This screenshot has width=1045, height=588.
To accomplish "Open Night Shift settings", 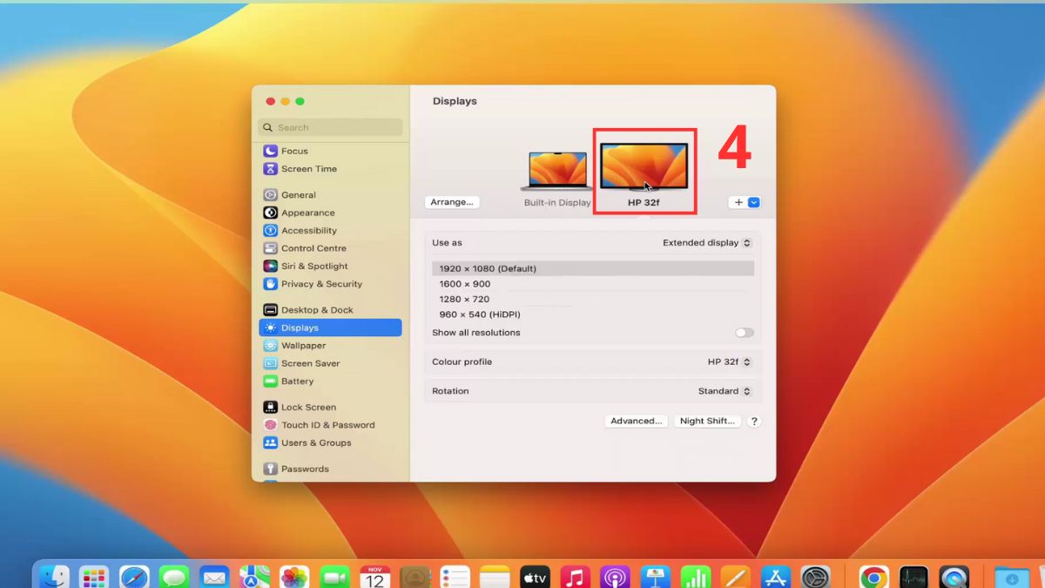I will click(707, 421).
